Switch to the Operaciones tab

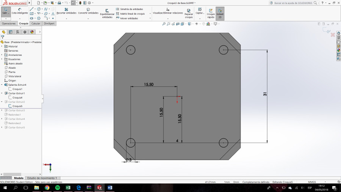tap(9, 24)
